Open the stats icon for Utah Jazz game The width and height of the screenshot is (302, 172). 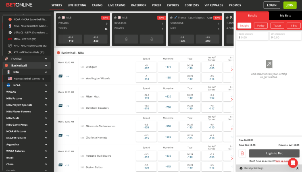(60, 76)
